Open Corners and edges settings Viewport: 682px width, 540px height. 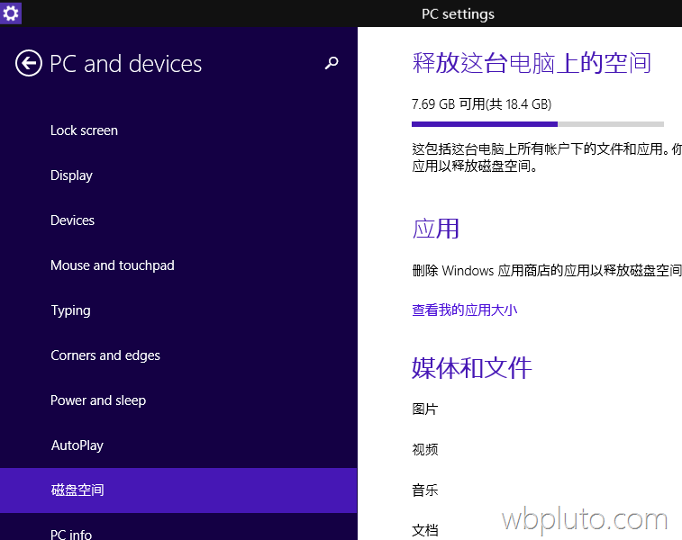[x=105, y=355]
